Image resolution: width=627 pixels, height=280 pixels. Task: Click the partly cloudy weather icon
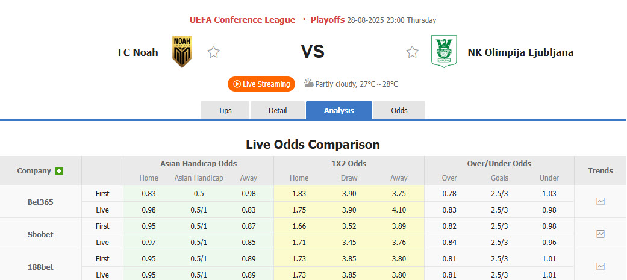pos(308,84)
